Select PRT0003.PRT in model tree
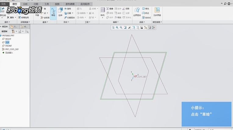The image size is (233, 130). tap(8, 36)
